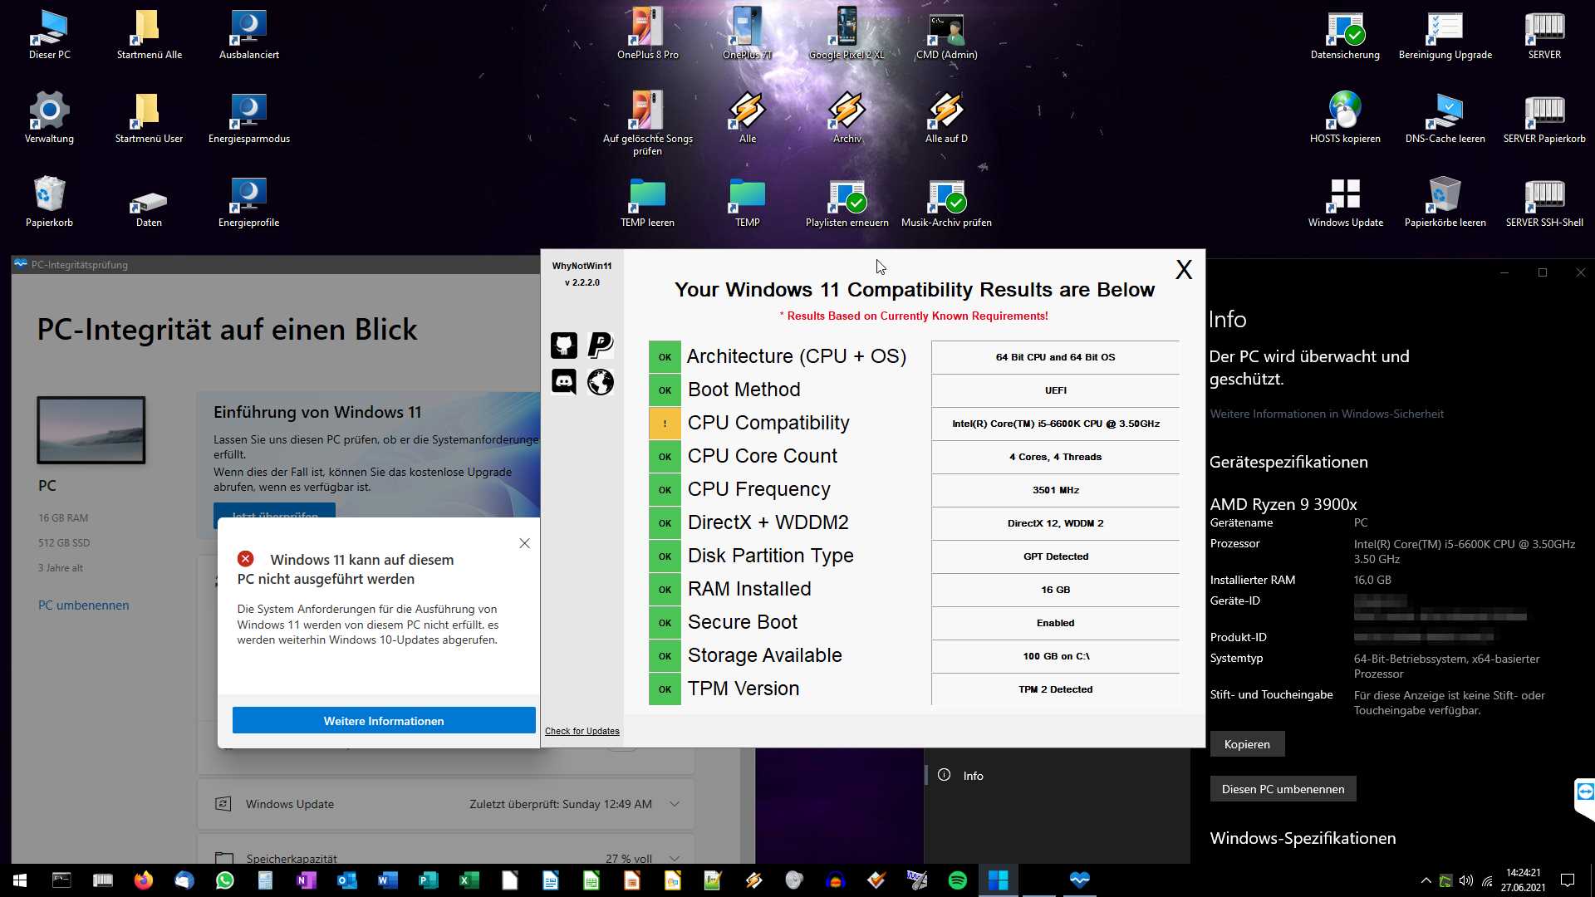1595x897 pixels.
Task: Open OneNote from the taskbar
Action: pos(307,880)
